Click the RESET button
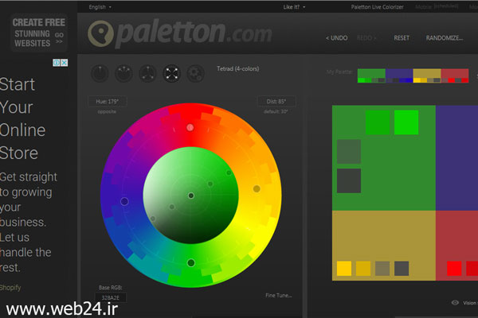 [x=402, y=38]
